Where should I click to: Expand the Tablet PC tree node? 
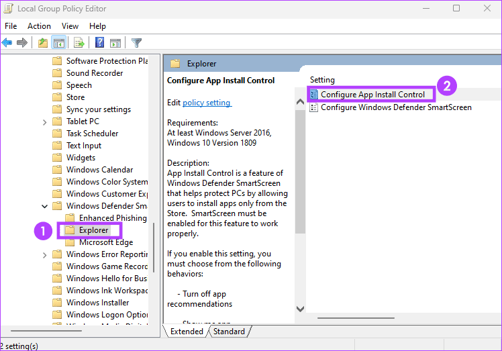(44, 121)
